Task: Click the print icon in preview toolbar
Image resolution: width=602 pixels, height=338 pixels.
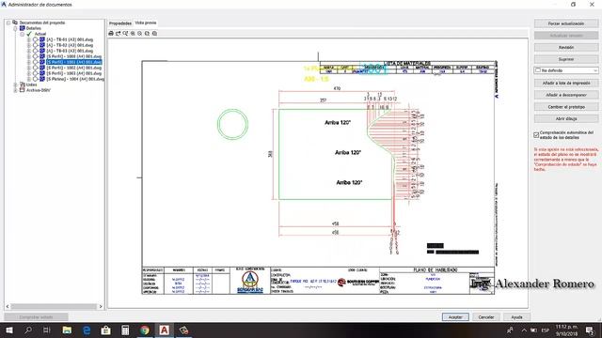Action: (x=111, y=34)
